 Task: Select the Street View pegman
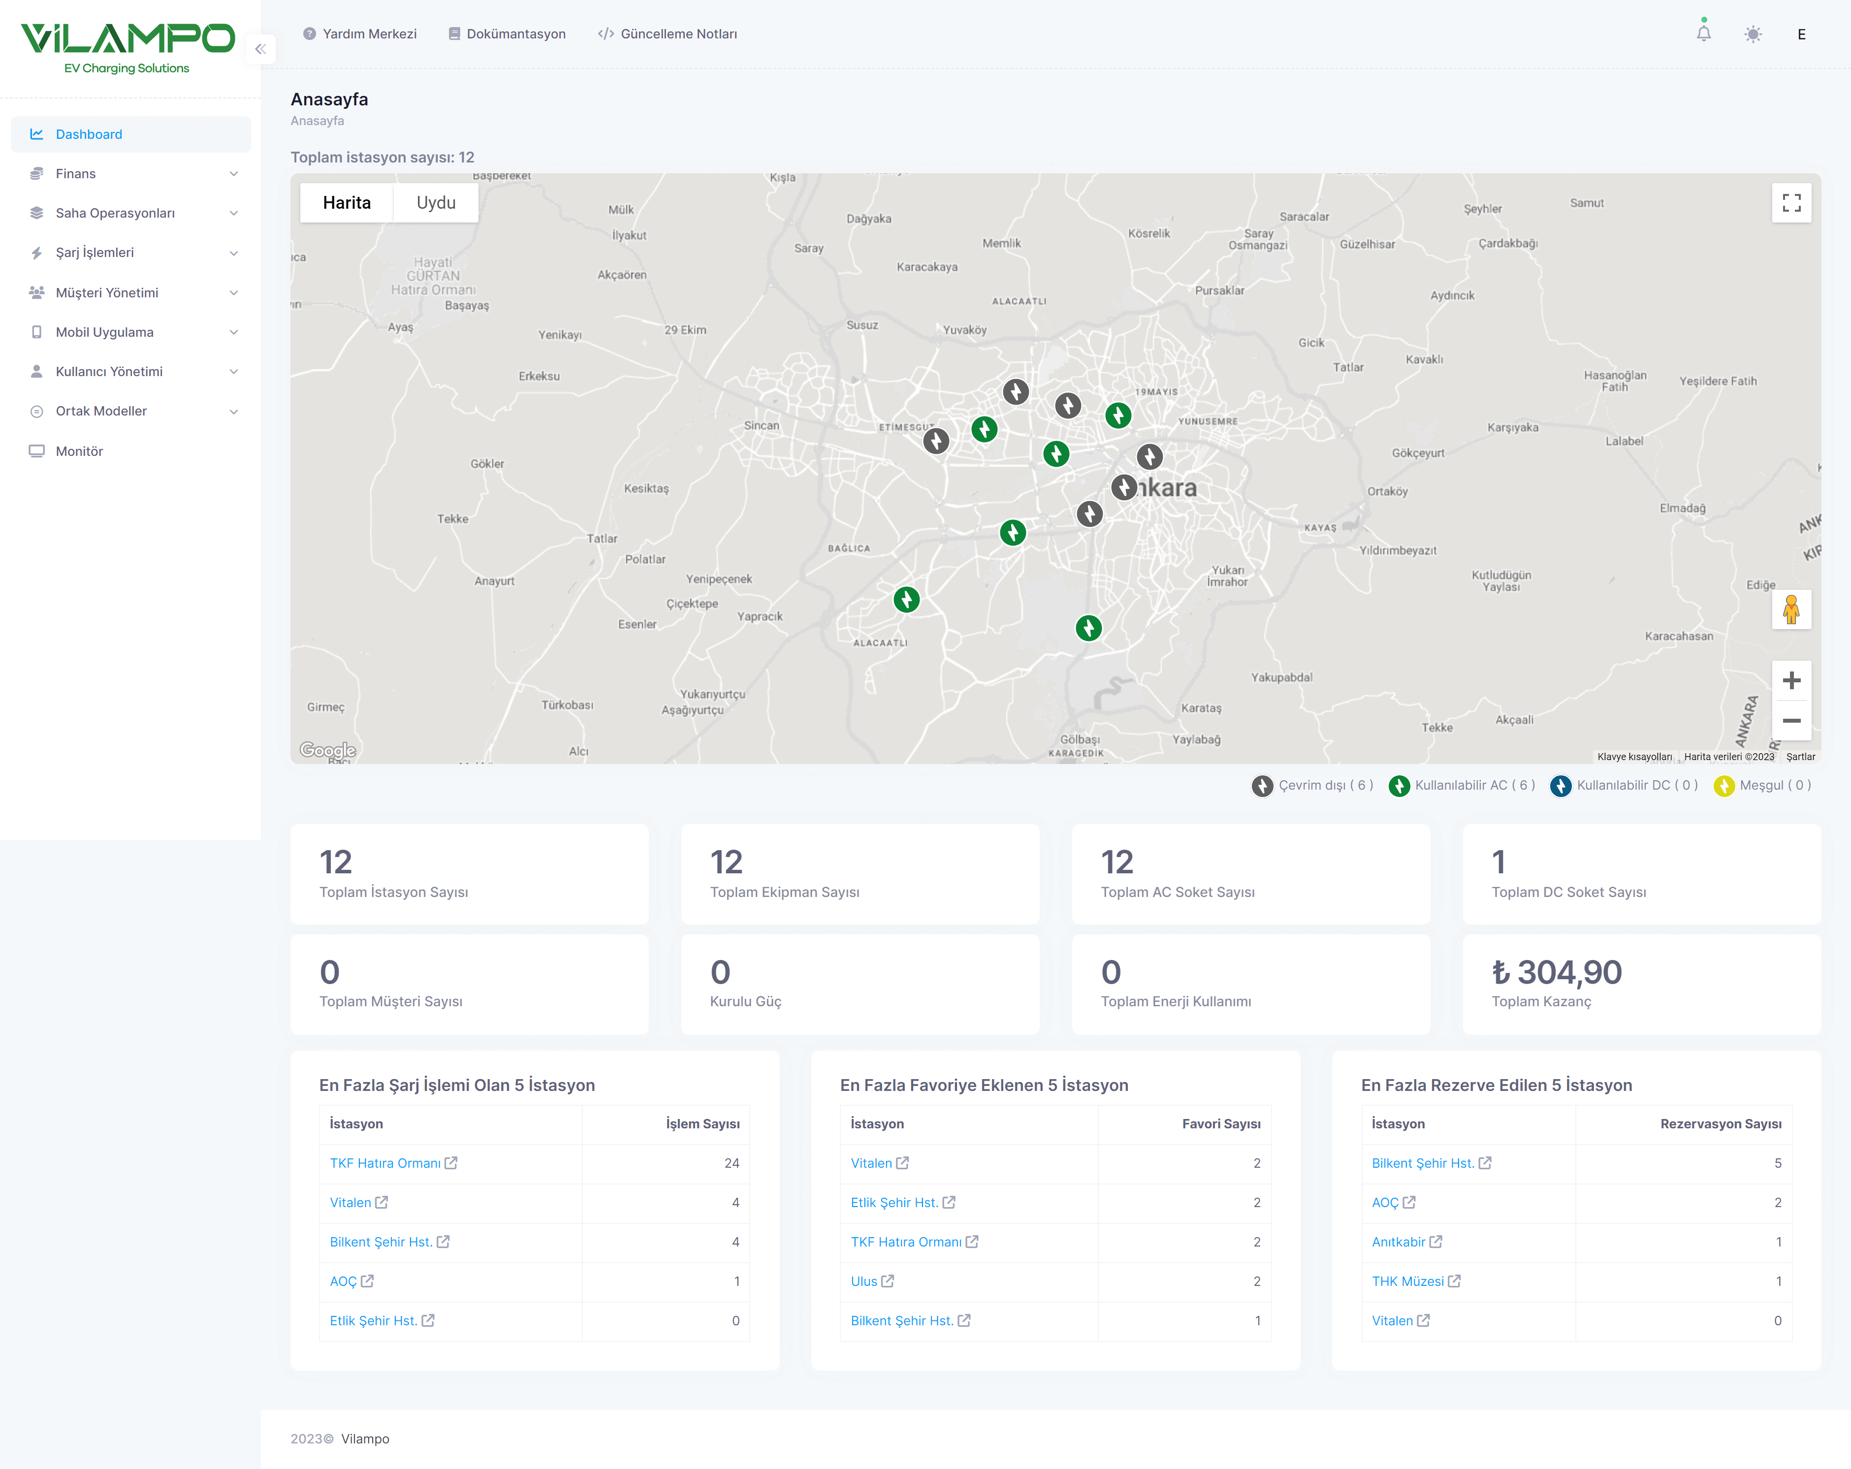point(1791,609)
